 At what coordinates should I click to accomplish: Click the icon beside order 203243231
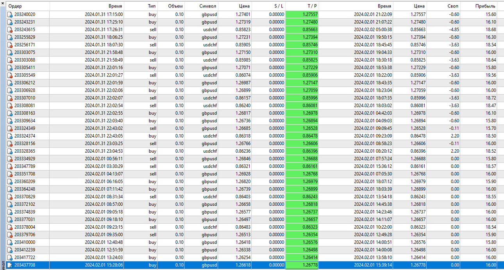coord(10,22)
